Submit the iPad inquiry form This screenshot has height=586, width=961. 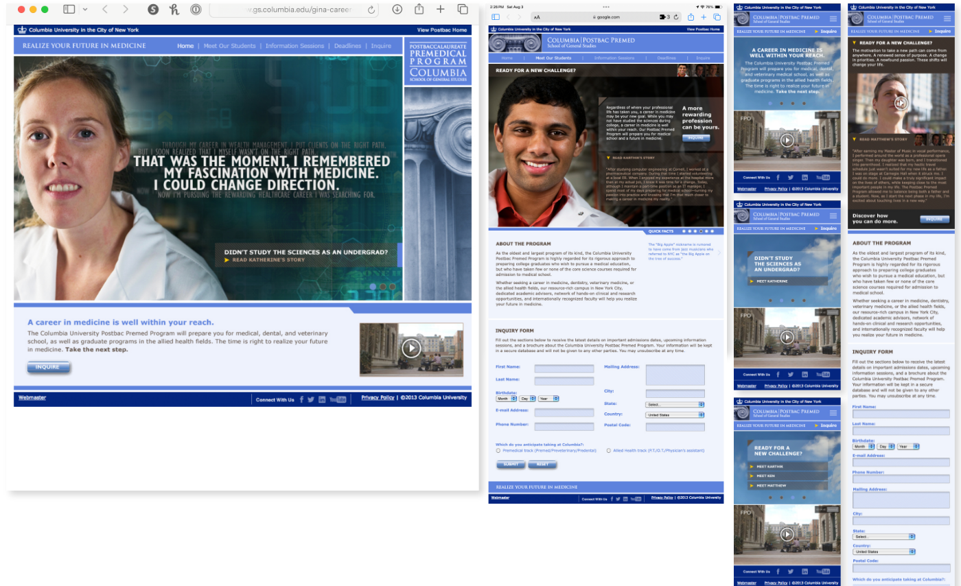pyautogui.click(x=511, y=465)
